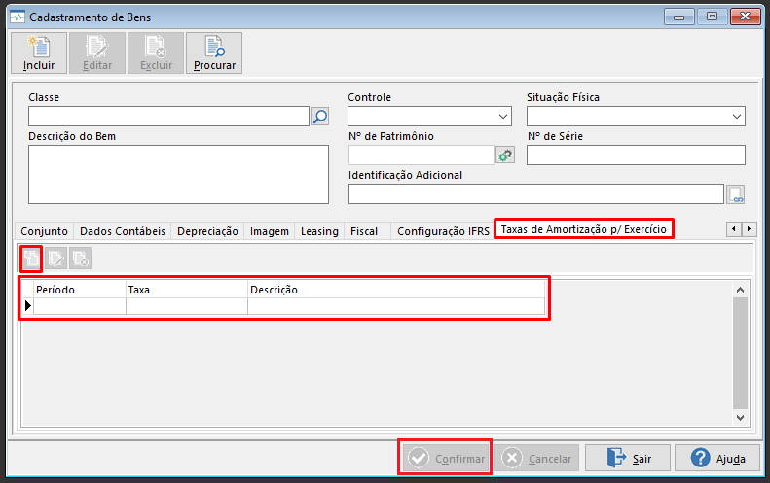This screenshot has width=770, height=483.
Task: Select the Leasing tab
Action: tap(319, 231)
